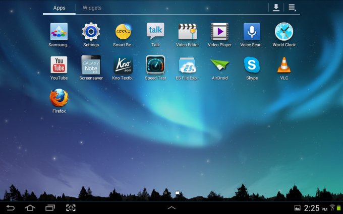Tap the screenshot capture button
The image size is (343, 214).
(x=71, y=207)
